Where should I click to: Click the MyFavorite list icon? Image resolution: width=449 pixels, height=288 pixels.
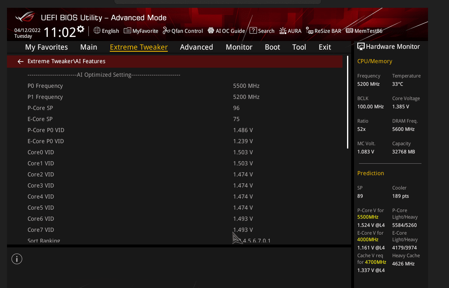coord(127,31)
